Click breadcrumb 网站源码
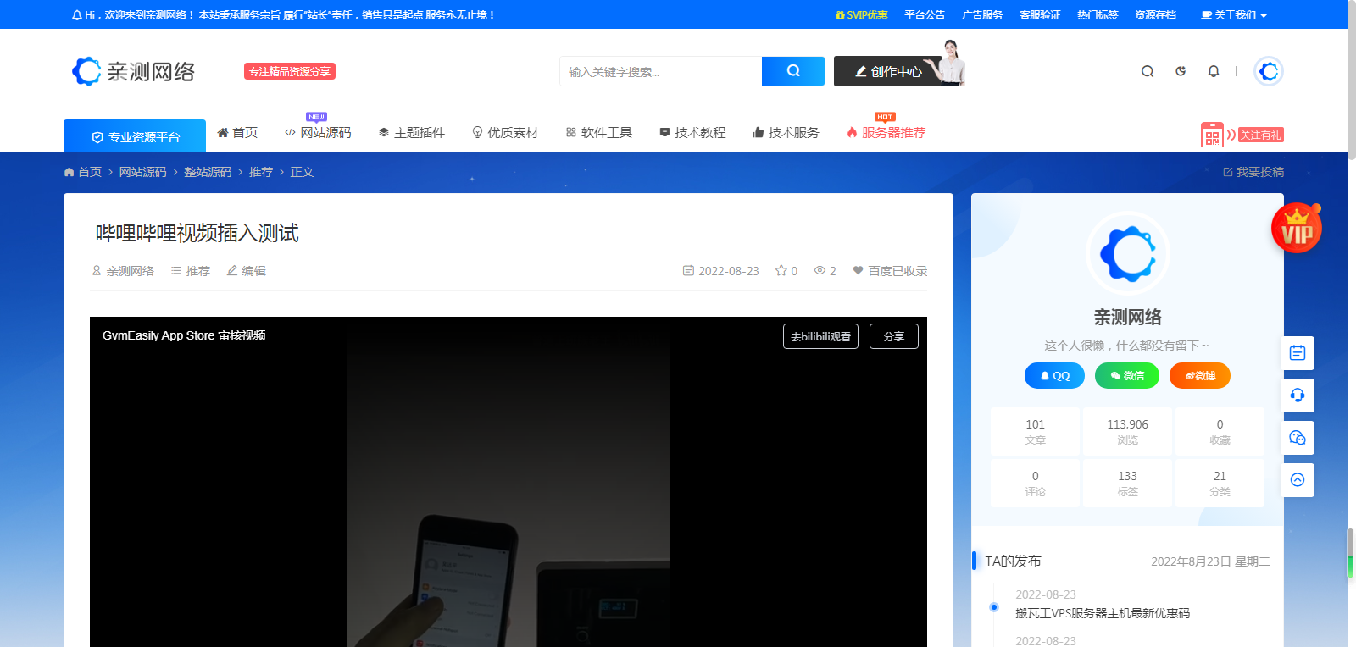Viewport: 1356px width, 647px height. point(142,172)
